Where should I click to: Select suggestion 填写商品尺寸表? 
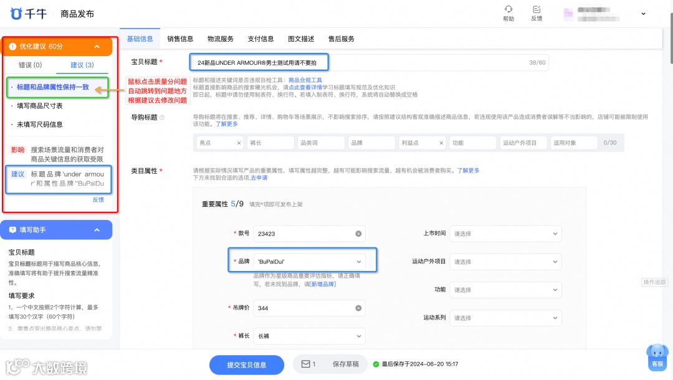coord(39,105)
